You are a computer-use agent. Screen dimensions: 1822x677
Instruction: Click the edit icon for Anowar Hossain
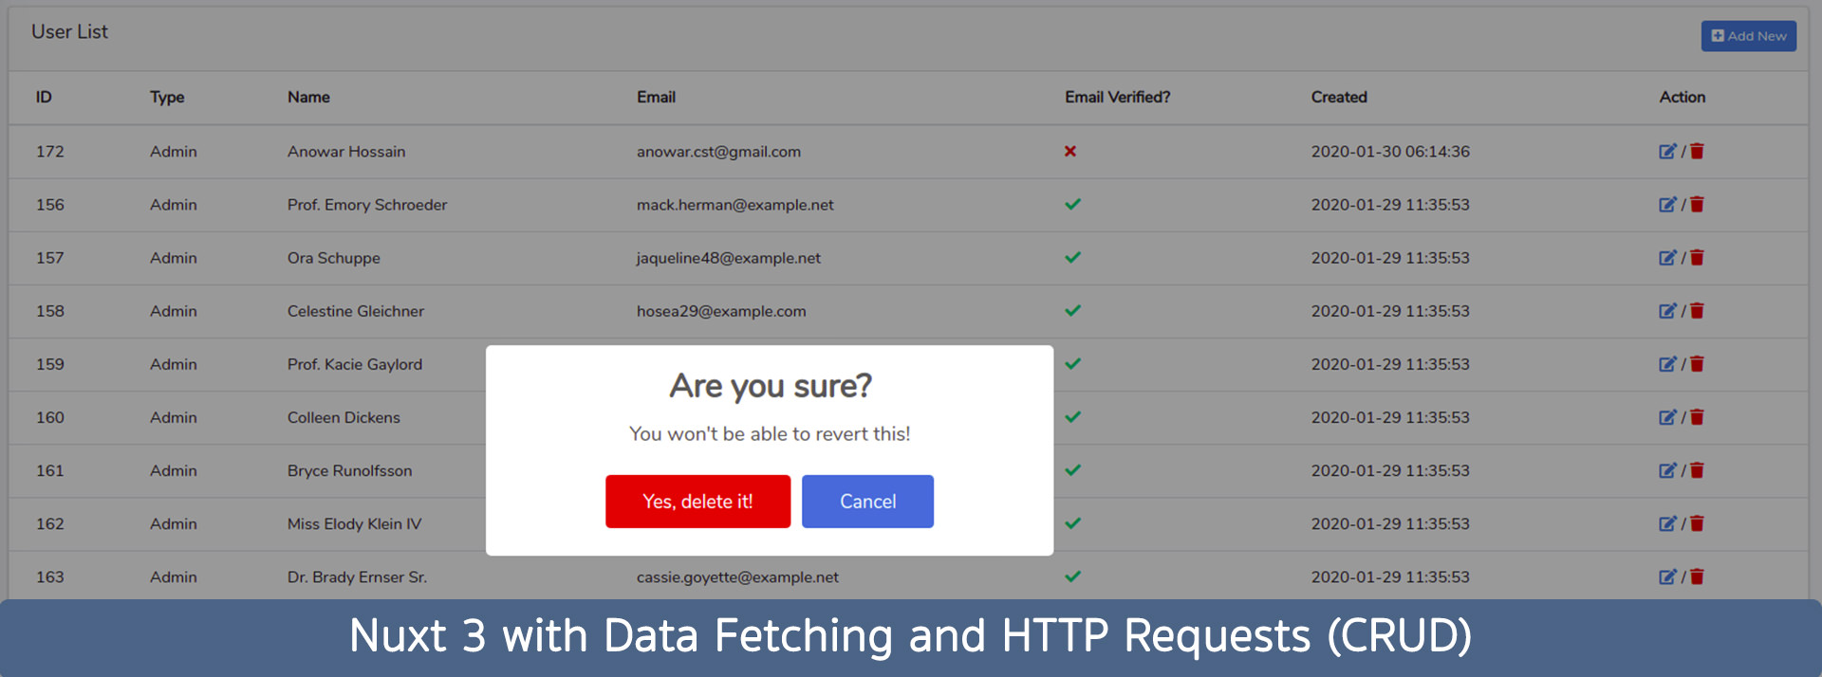tap(1667, 152)
